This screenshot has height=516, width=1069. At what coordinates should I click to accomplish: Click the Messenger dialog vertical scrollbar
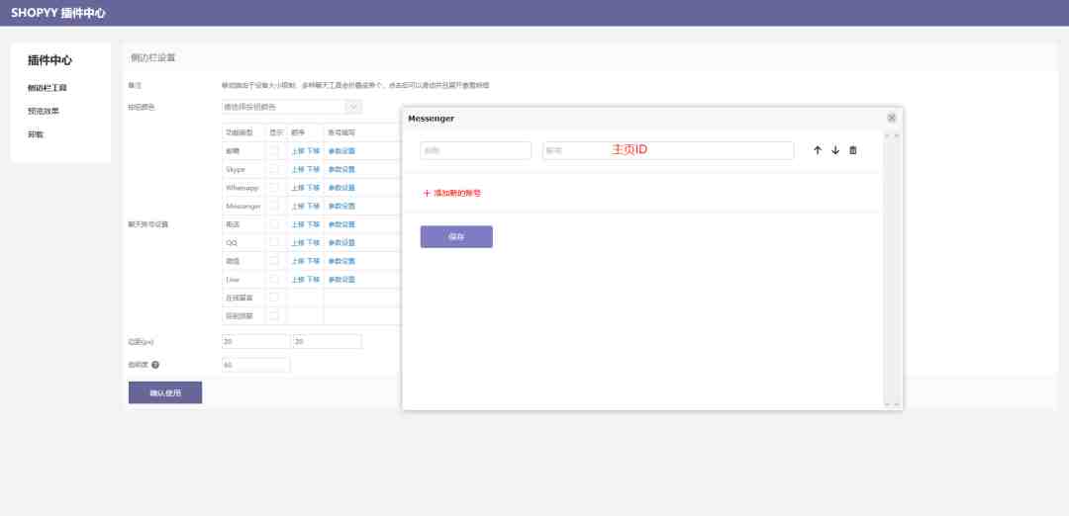[x=892, y=270]
